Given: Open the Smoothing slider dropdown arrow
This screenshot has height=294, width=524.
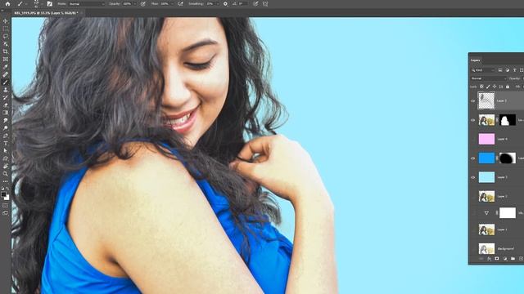Looking at the screenshot, I should pos(218,3).
